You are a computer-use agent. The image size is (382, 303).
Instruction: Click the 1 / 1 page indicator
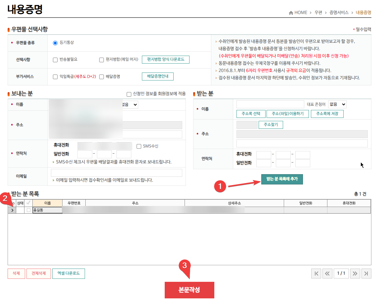[x=341, y=274]
